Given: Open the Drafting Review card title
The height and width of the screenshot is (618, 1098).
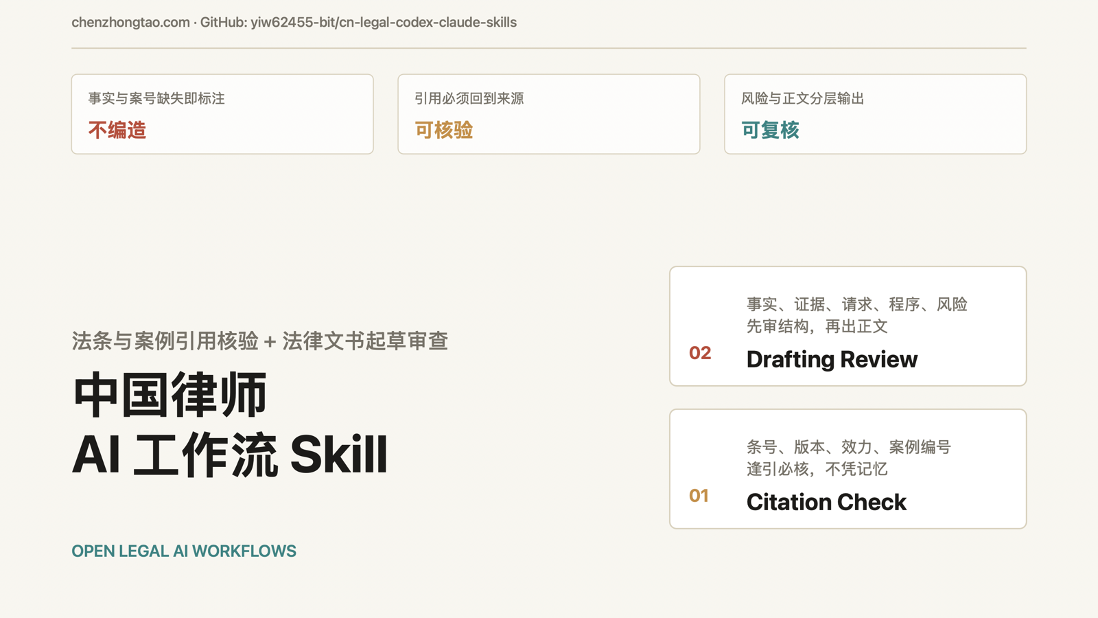Looking at the screenshot, I should [832, 359].
